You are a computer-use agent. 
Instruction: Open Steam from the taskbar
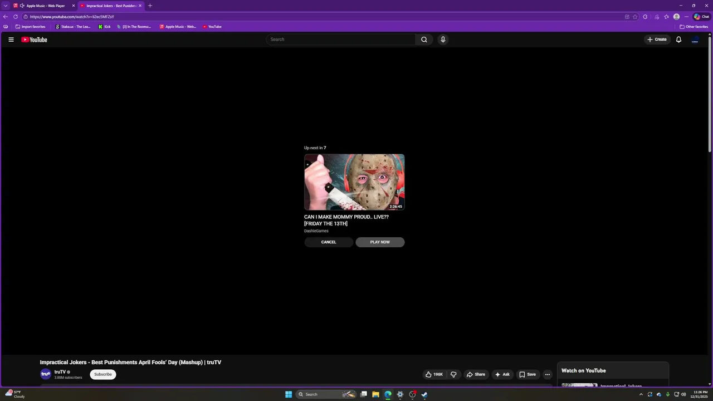pyautogui.click(x=424, y=394)
